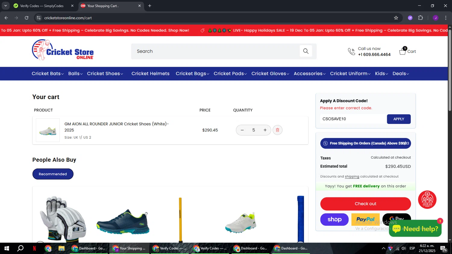This screenshot has width=452, height=254.
Task: Expand the Kids menu
Action: tap(381, 73)
